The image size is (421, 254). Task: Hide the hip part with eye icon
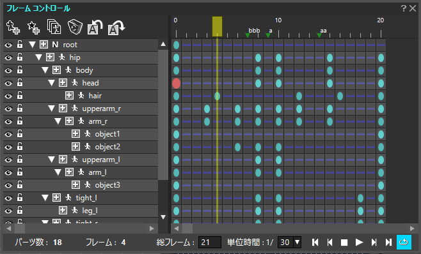8,57
